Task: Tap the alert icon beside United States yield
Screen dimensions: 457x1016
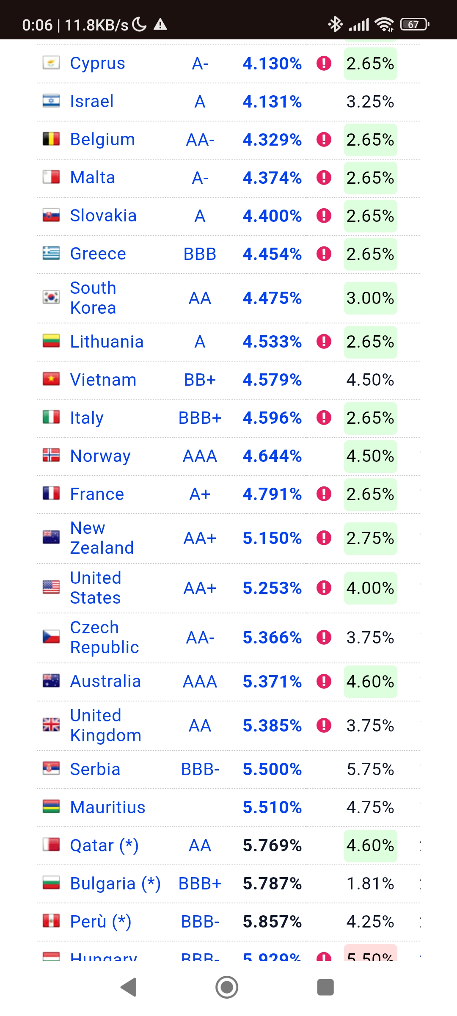Action: tap(324, 588)
